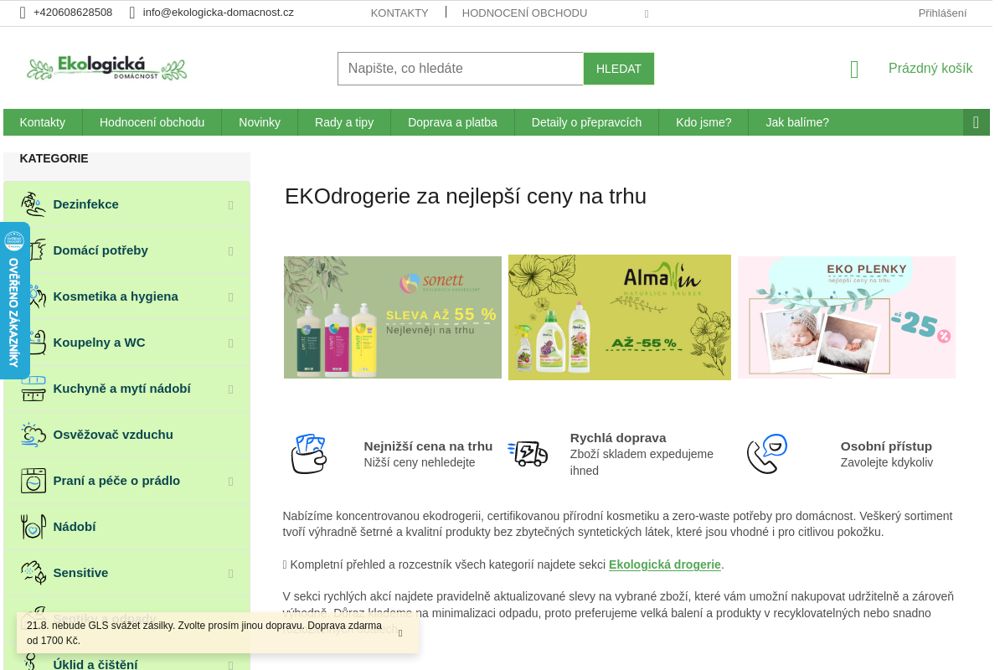
Task: Expand the Sensitive category
Action: coord(230,574)
